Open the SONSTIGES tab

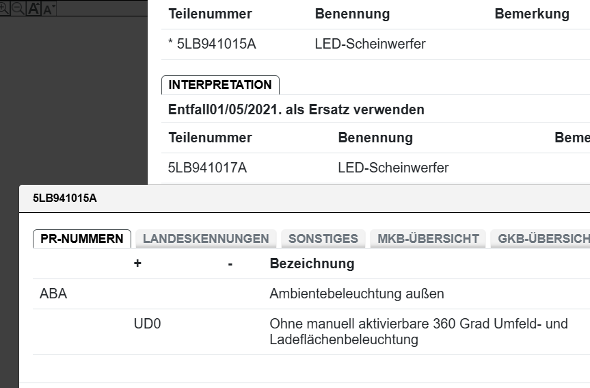click(x=323, y=239)
